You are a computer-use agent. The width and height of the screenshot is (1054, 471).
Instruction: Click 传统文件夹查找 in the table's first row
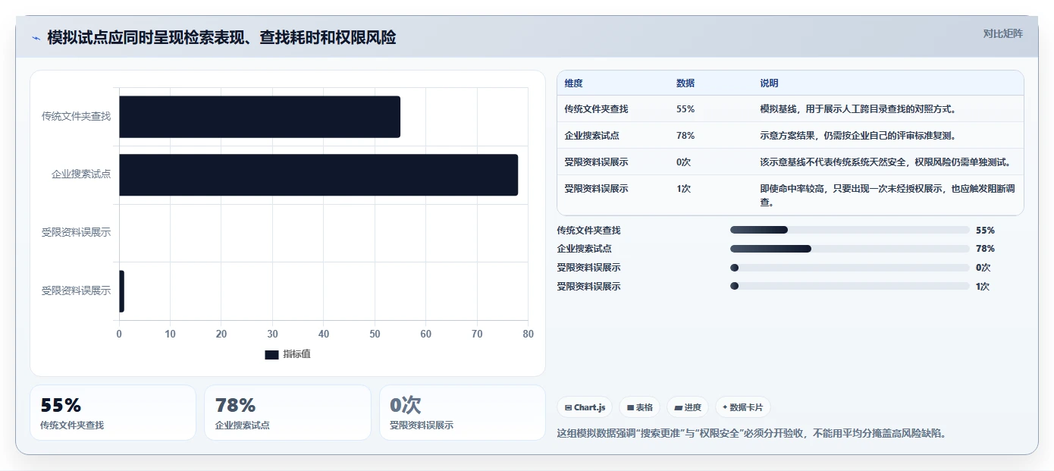pyautogui.click(x=596, y=109)
